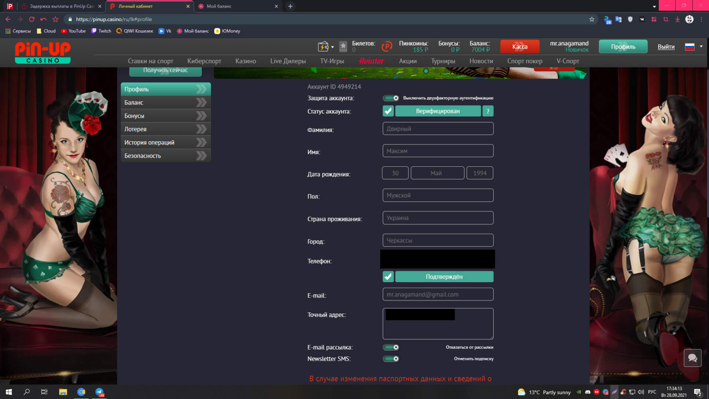Image resolution: width=709 pixels, height=399 pixels.
Task: Open the language dropdown arrow by the flag
Action: 701,46
